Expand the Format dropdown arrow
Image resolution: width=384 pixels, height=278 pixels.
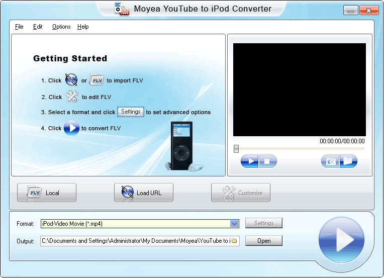(x=234, y=224)
